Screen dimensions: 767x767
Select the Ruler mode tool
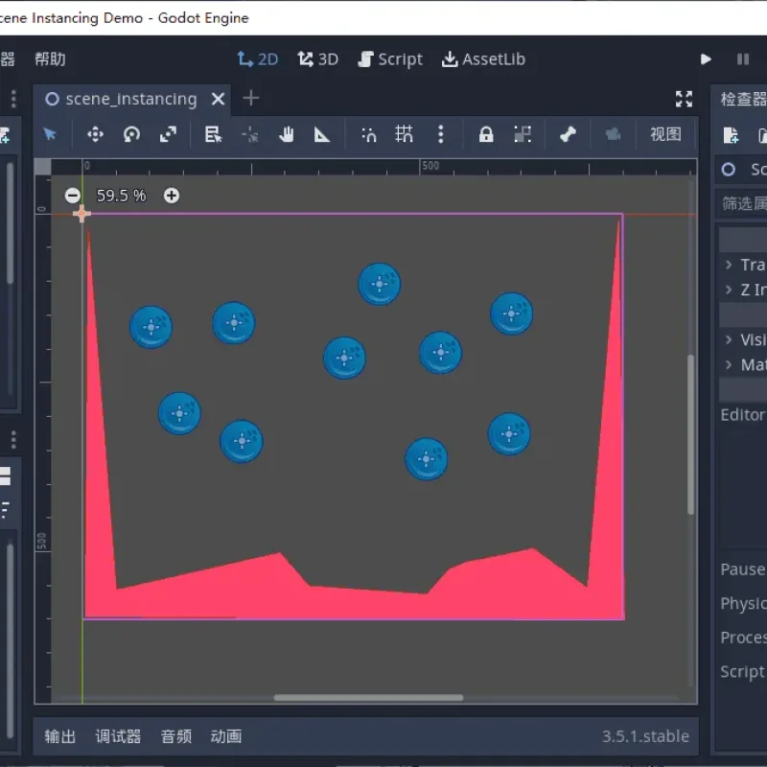(x=322, y=134)
